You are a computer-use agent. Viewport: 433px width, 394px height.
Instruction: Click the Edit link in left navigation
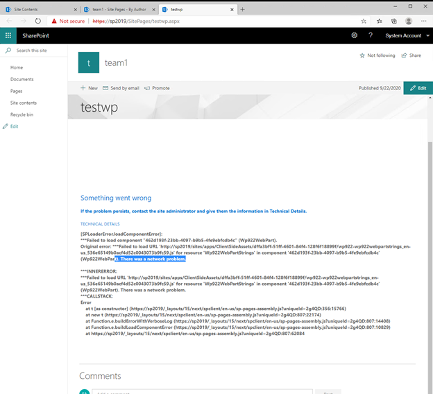15,126
